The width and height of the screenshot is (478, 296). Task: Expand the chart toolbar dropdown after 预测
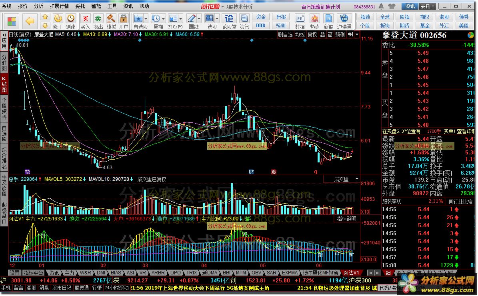click(x=357, y=34)
